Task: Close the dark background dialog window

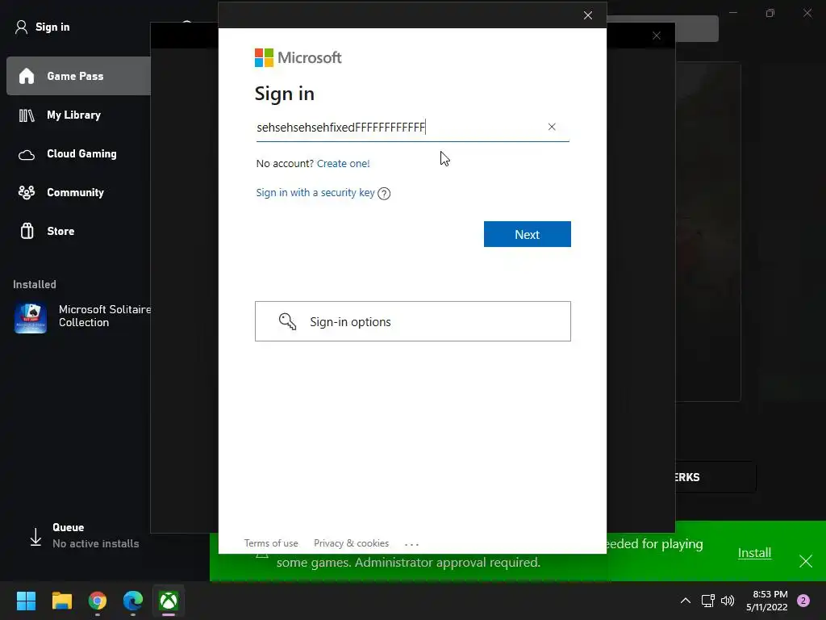Action: [x=657, y=36]
